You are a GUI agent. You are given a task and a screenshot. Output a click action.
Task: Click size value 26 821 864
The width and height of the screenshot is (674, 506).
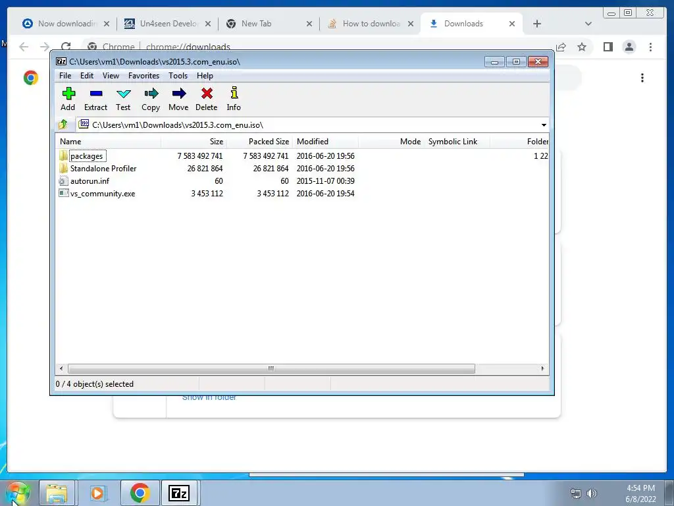205,168
